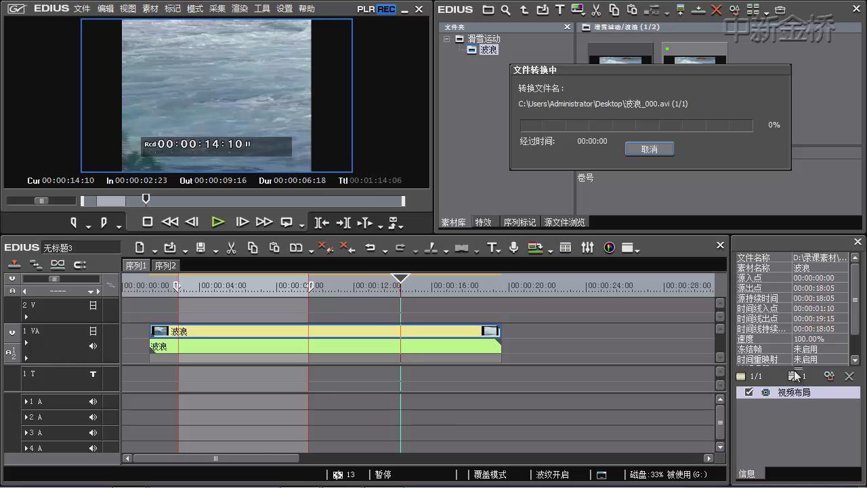Open the 编辑 menu
867x488 pixels.
(106, 9)
